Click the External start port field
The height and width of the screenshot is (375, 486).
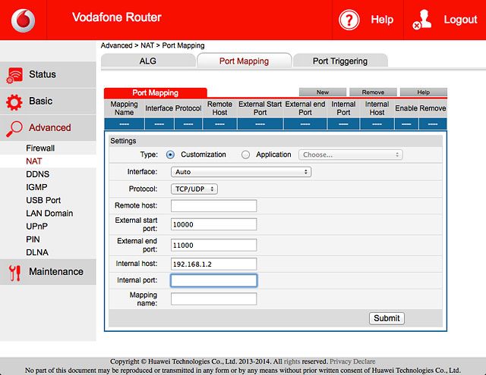(213, 224)
